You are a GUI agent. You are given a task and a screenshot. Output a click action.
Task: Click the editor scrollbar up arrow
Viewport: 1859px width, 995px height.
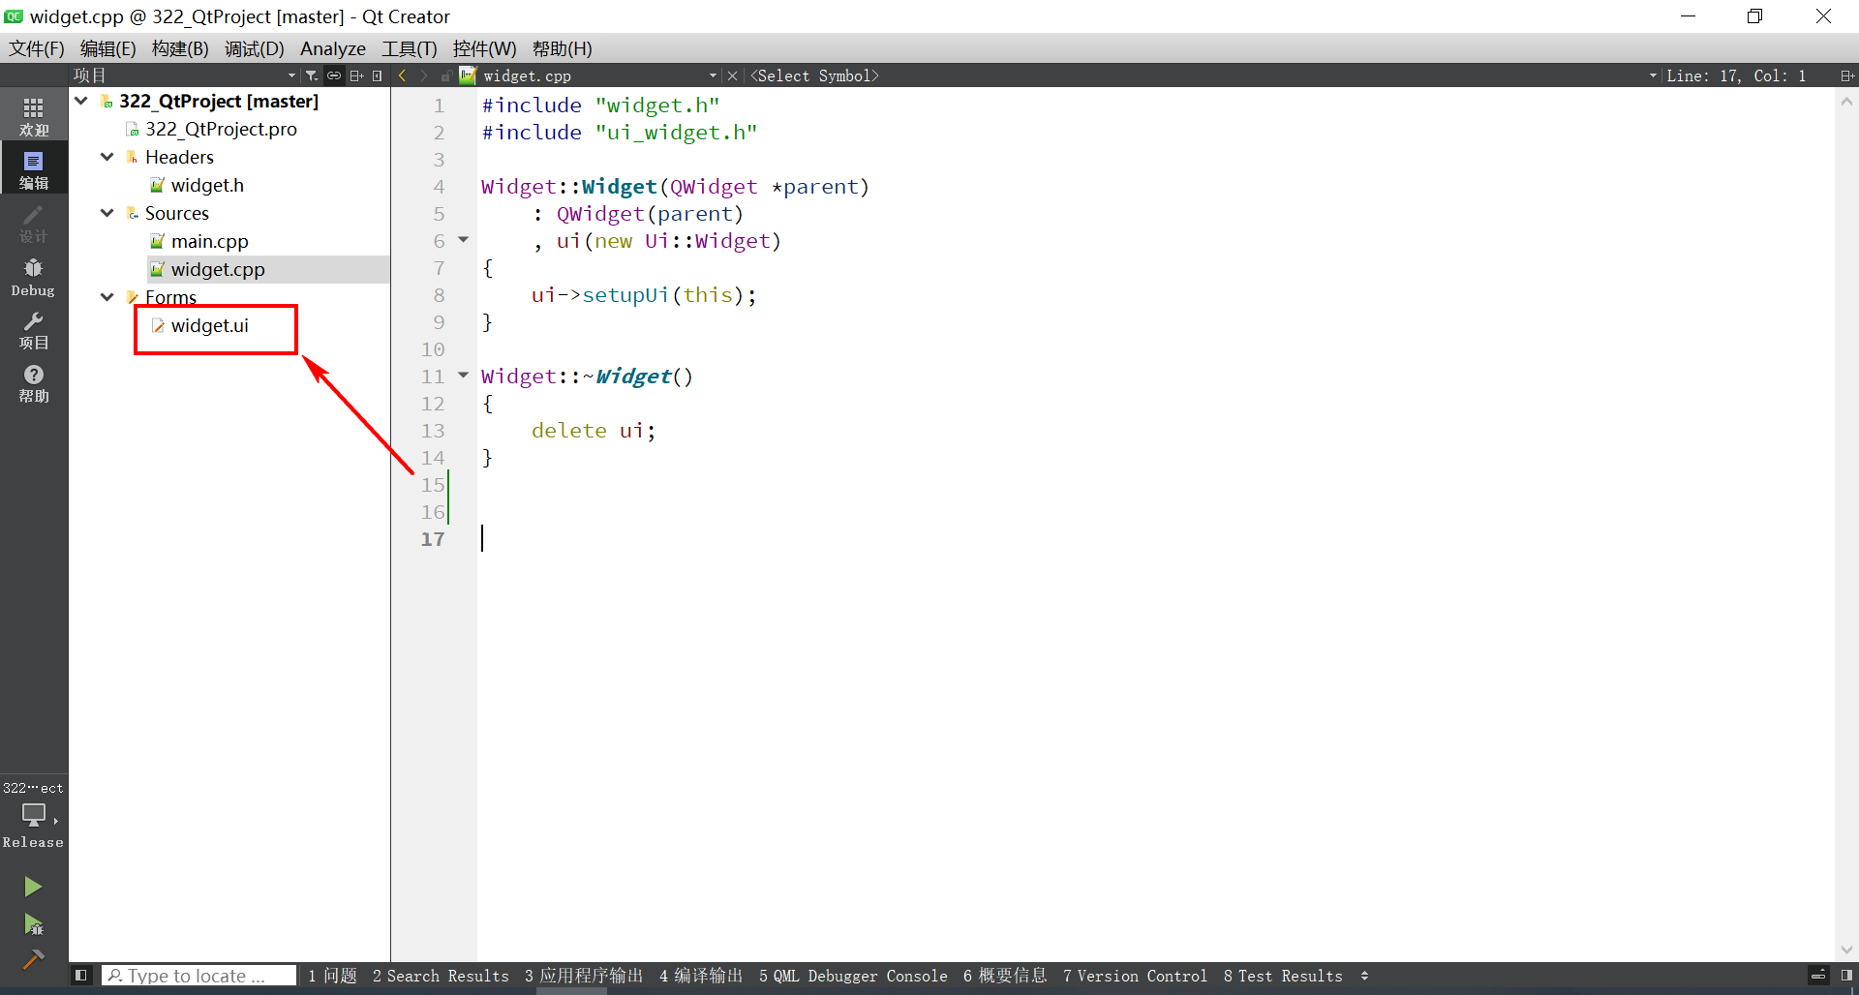coord(1846,101)
